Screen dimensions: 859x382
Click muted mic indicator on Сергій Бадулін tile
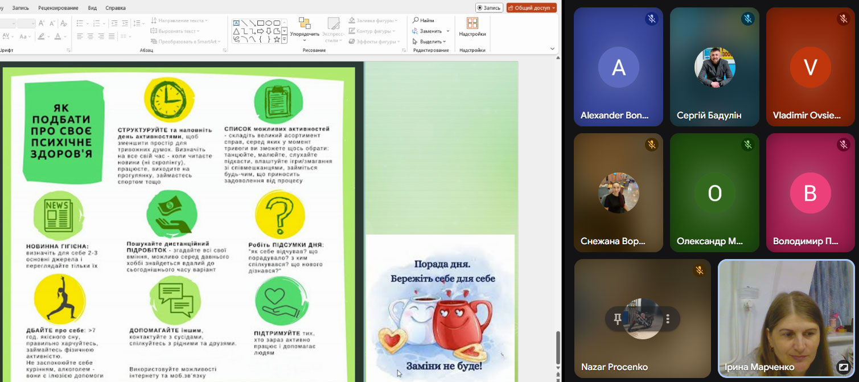click(747, 19)
